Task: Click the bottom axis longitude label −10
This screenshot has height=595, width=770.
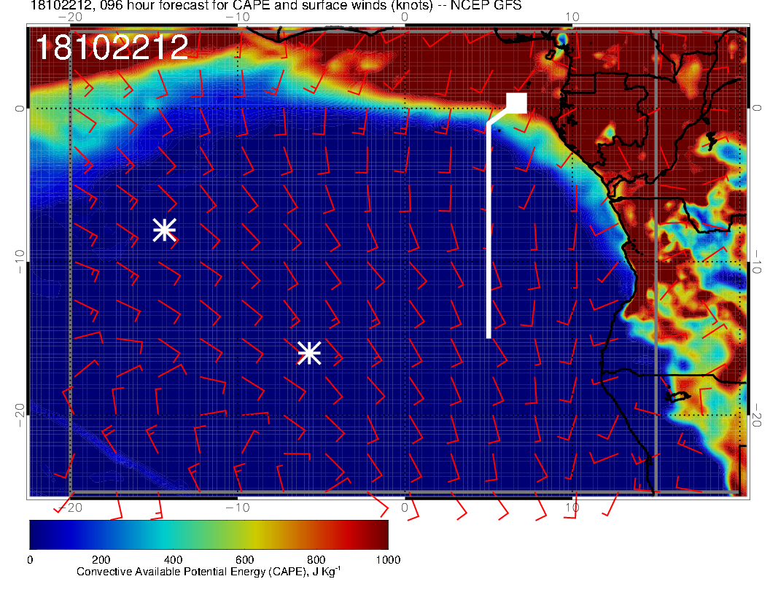Action: tap(238, 507)
